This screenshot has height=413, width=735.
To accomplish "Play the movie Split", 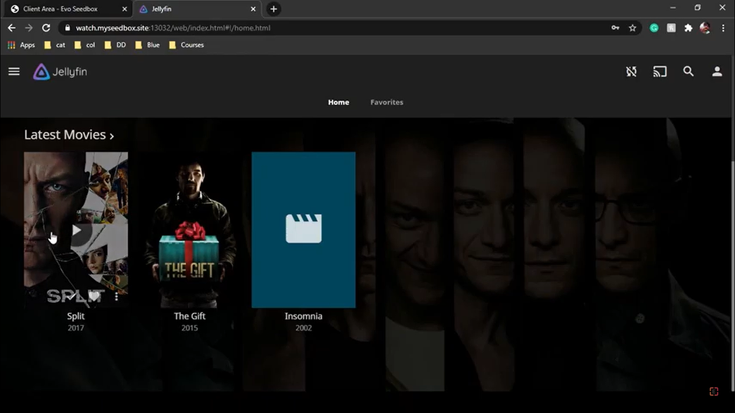I will click(x=77, y=230).
